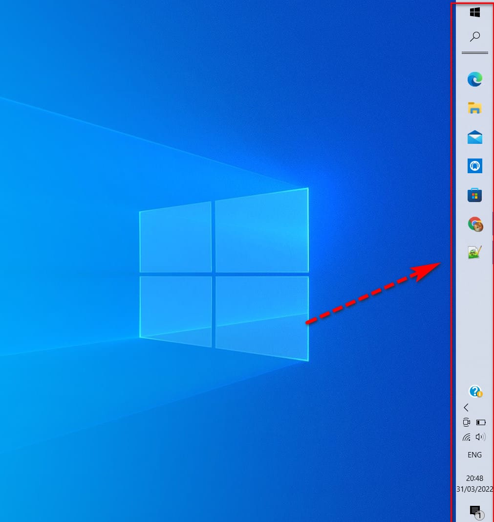Open the Windows Start menu

pyautogui.click(x=475, y=12)
